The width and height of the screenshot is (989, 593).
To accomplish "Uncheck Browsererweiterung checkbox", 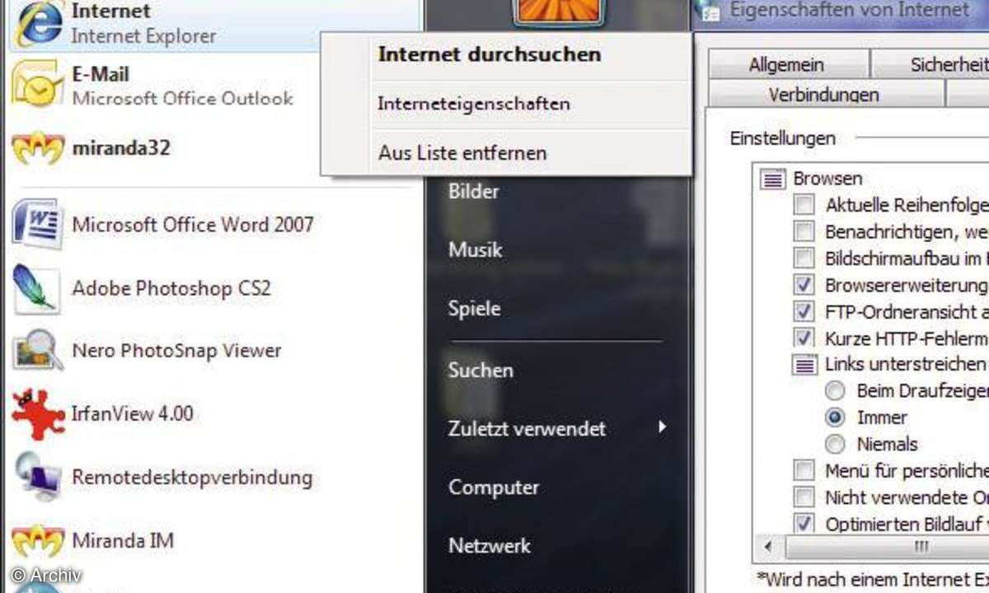I will click(804, 285).
